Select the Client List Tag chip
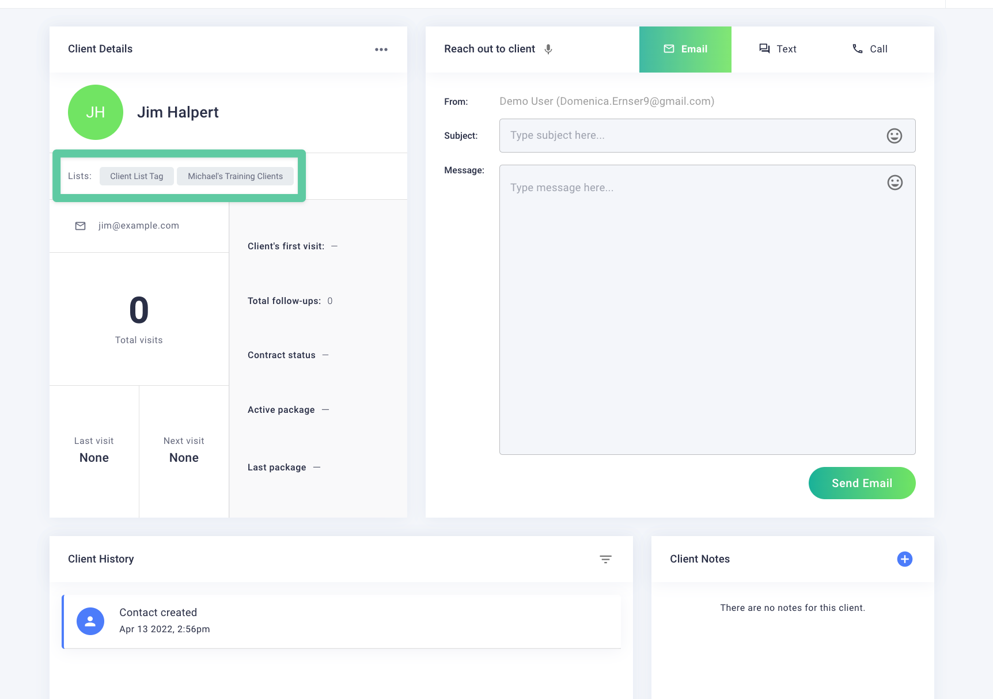Image resolution: width=993 pixels, height=699 pixels. coord(137,176)
